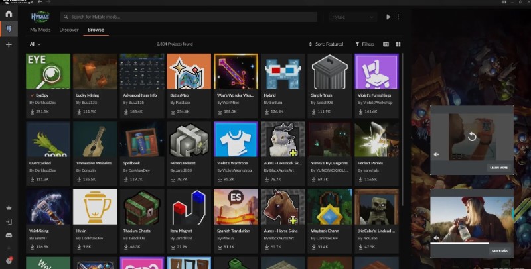Click LEARN MORE on the upper ad
Screen dimensions: 531x269
[x=498, y=167]
